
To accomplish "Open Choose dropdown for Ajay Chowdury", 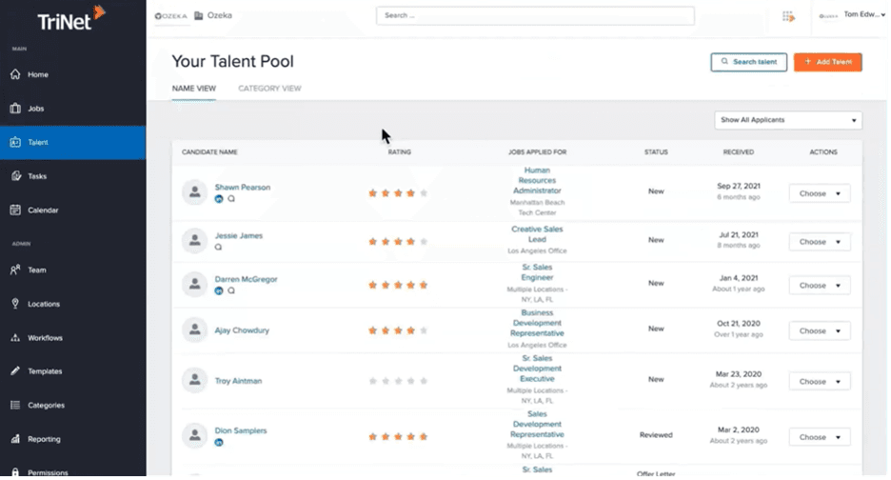I will [x=819, y=331].
